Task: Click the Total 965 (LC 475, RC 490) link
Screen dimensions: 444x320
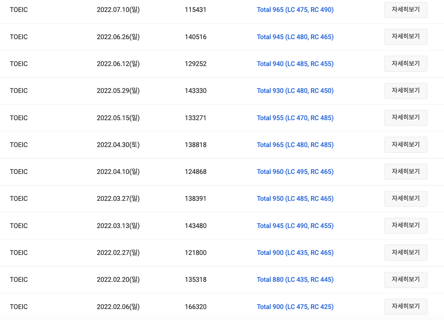Action: 295,10
